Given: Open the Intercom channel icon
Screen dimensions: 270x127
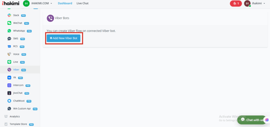Looking at the screenshot, I should [9, 85].
